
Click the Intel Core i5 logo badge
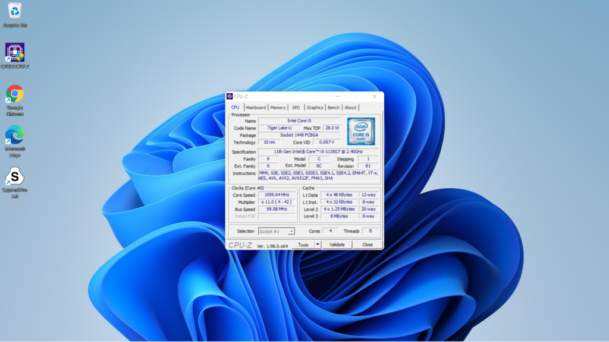click(x=361, y=131)
